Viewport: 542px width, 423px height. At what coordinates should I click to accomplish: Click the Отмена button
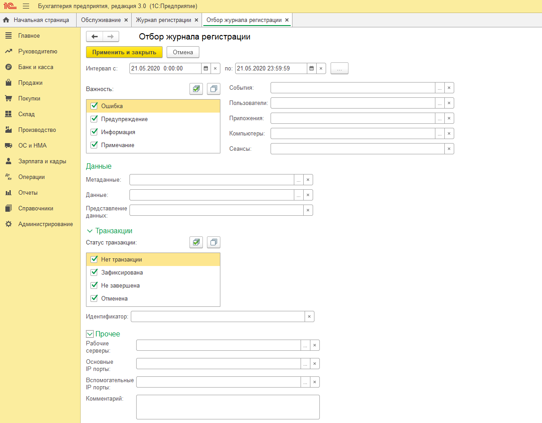183,52
